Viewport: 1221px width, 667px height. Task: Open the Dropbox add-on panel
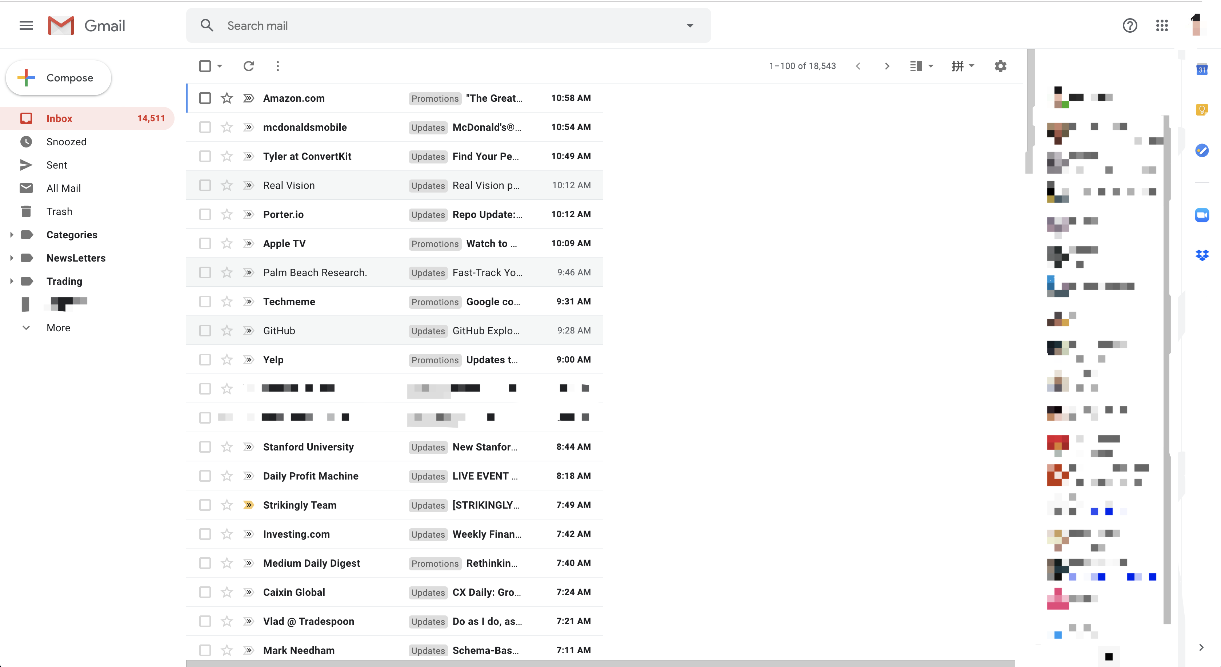1202,255
